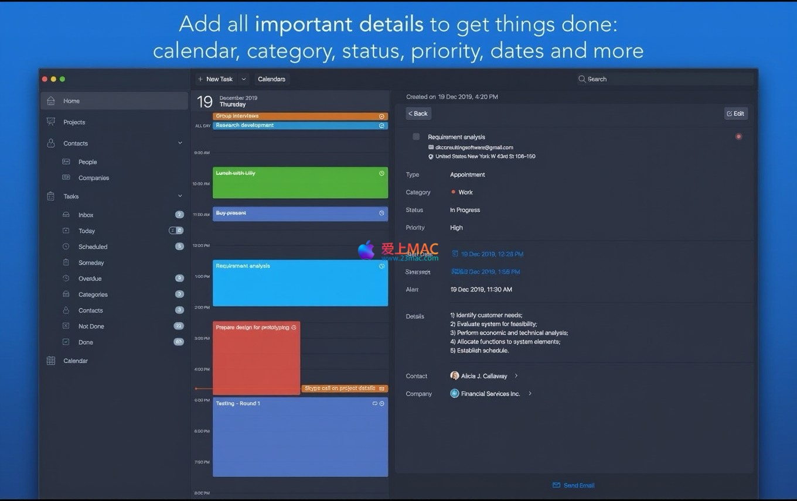Screen dimensions: 797x501
Task: Click the envelope icon beside Send Email
Action: (x=556, y=485)
